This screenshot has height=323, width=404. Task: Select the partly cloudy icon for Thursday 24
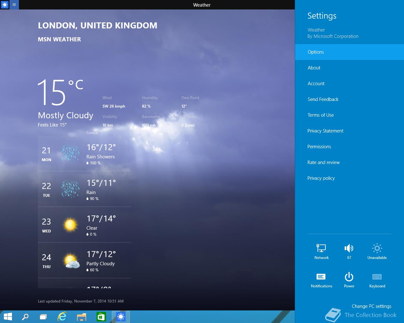coord(71,261)
